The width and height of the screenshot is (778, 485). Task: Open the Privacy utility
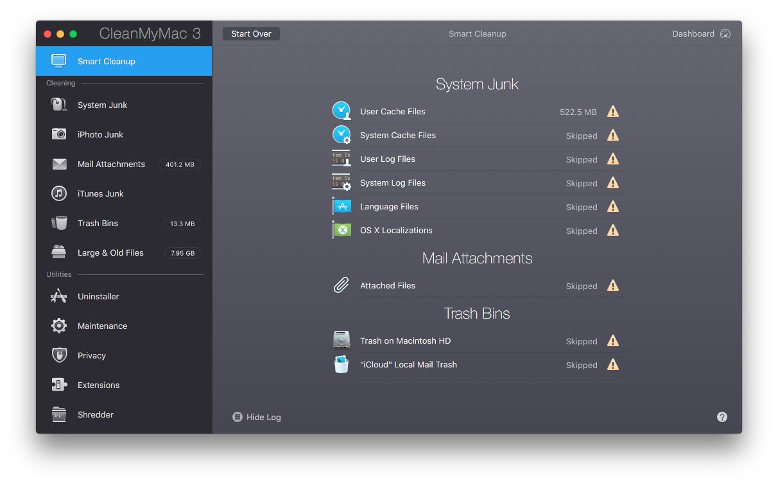click(x=124, y=355)
